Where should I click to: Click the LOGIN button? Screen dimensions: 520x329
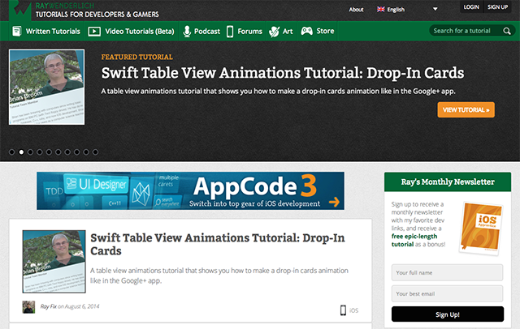pos(471,7)
